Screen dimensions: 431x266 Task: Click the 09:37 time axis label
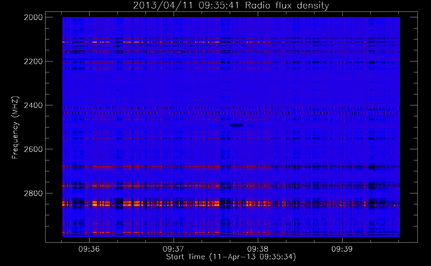[173, 249]
